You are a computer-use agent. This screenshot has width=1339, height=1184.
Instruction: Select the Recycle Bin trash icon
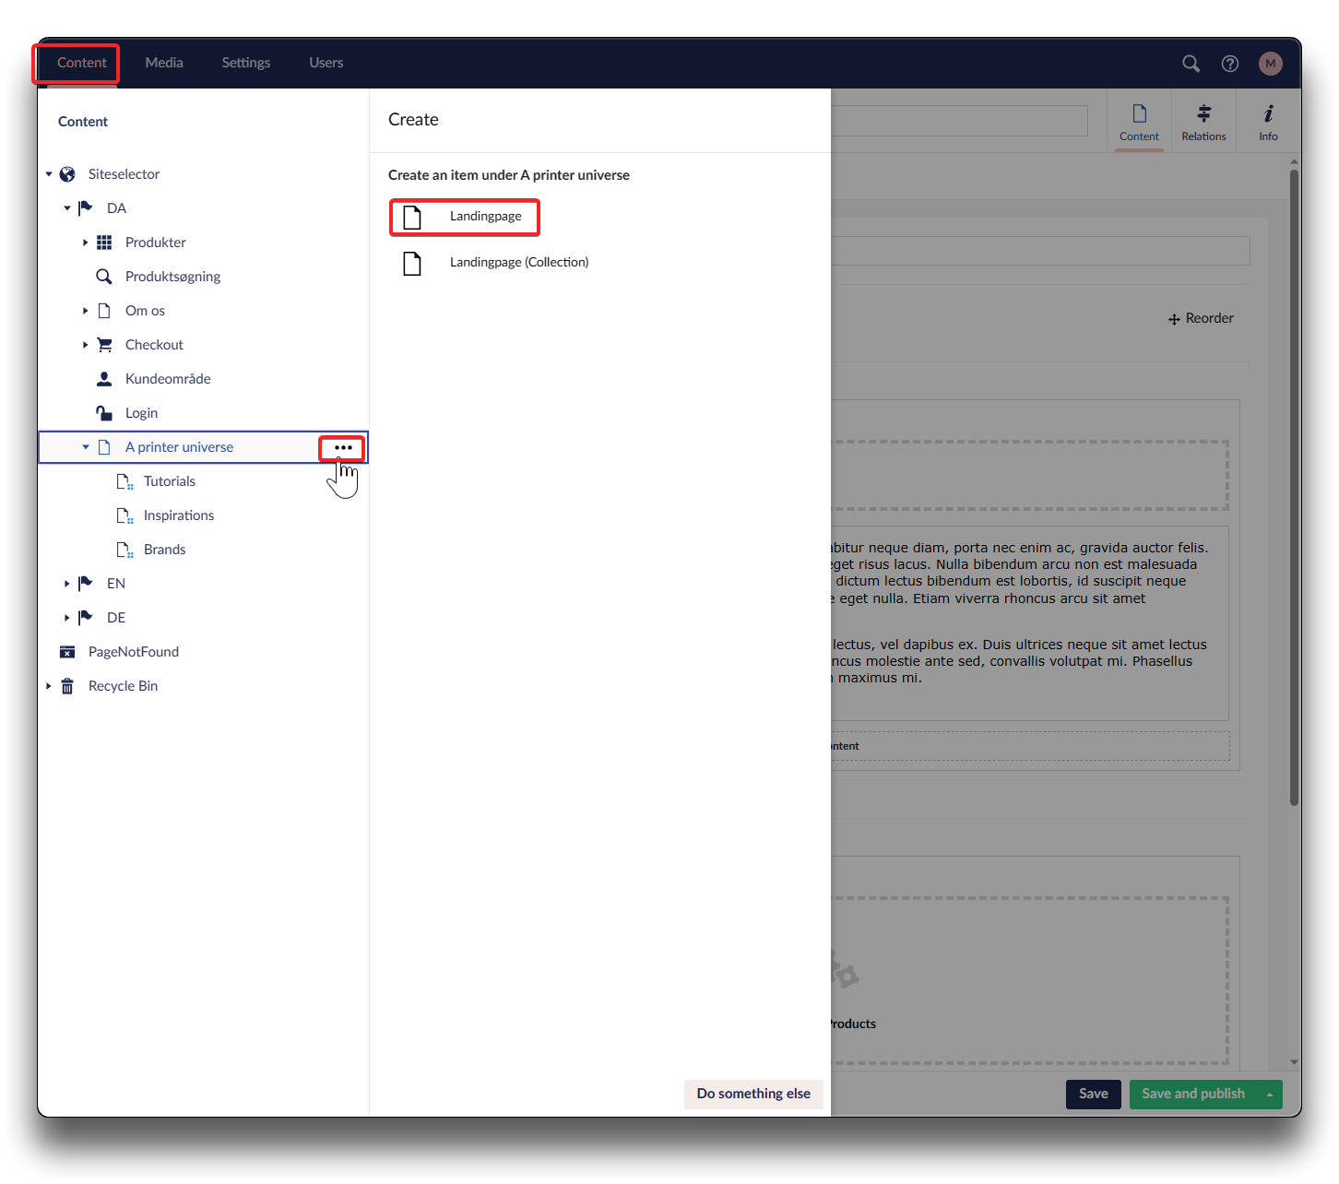tap(67, 686)
